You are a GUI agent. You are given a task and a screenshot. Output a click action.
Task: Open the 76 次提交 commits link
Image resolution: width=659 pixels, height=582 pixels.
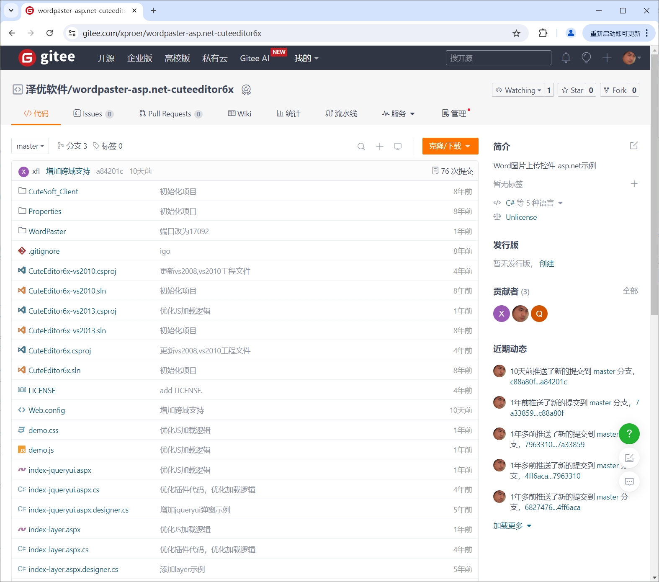tap(453, 171)
